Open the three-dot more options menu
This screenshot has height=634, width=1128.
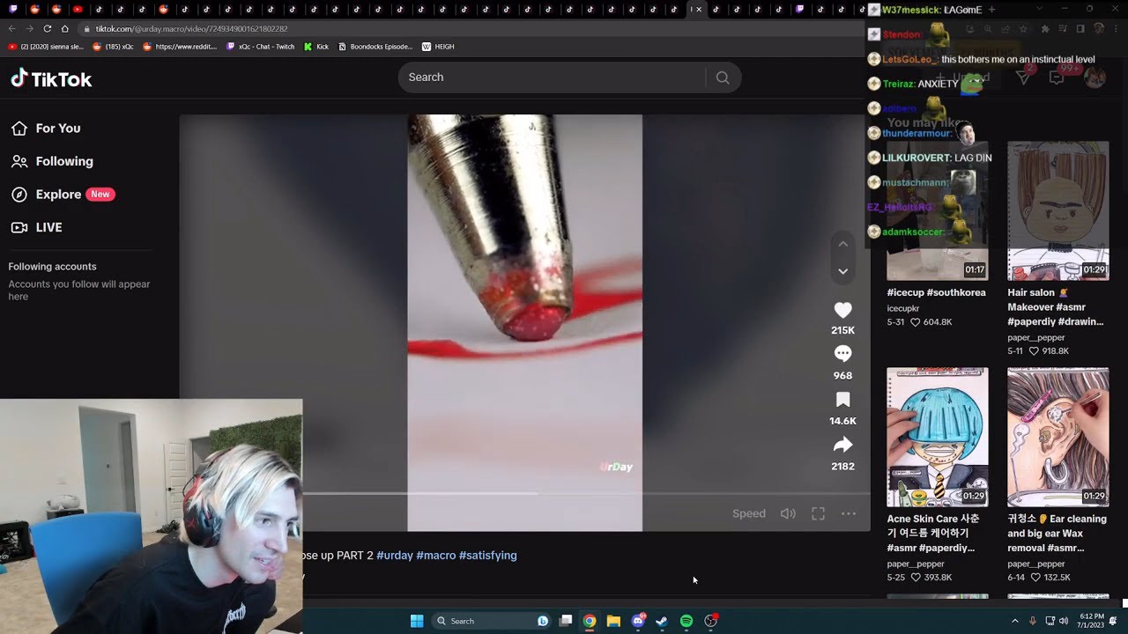848,513
